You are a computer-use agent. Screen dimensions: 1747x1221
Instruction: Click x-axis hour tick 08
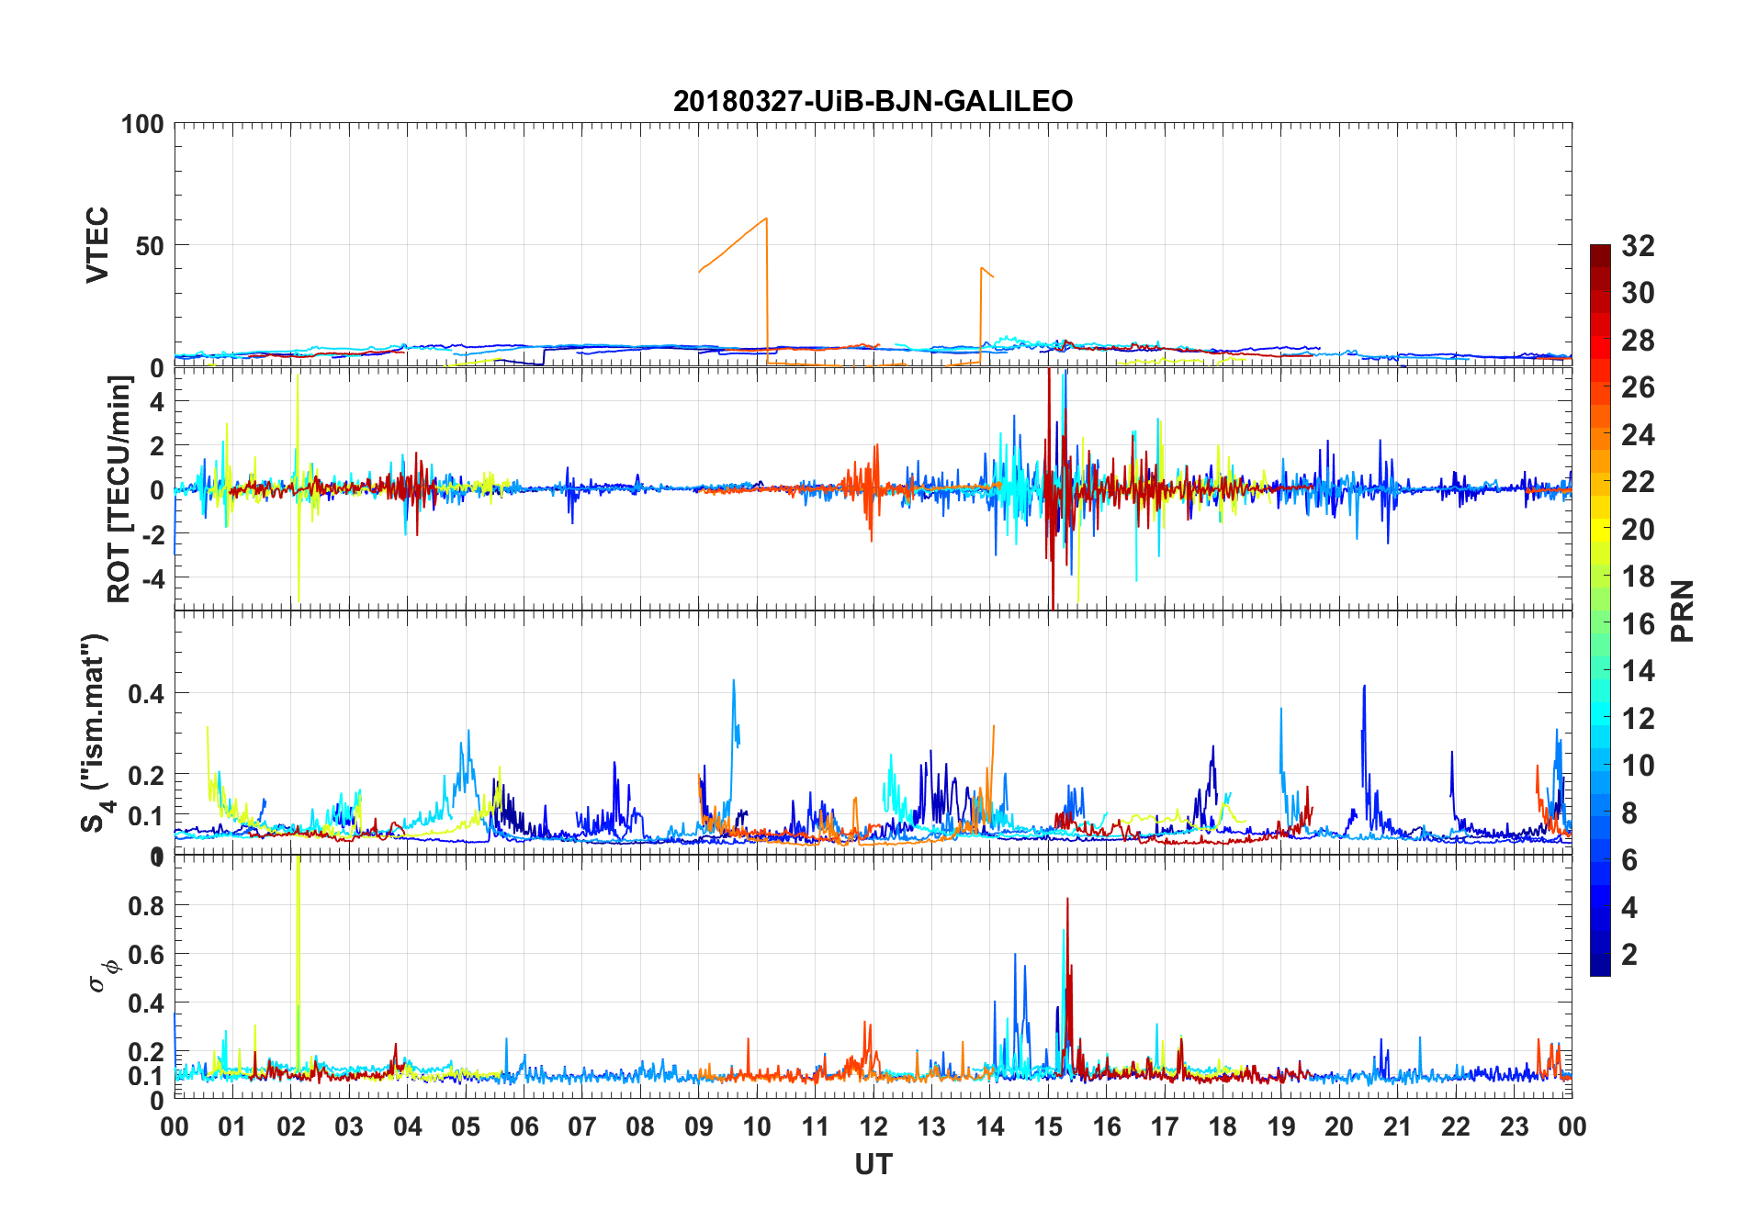coord(640,1126)
